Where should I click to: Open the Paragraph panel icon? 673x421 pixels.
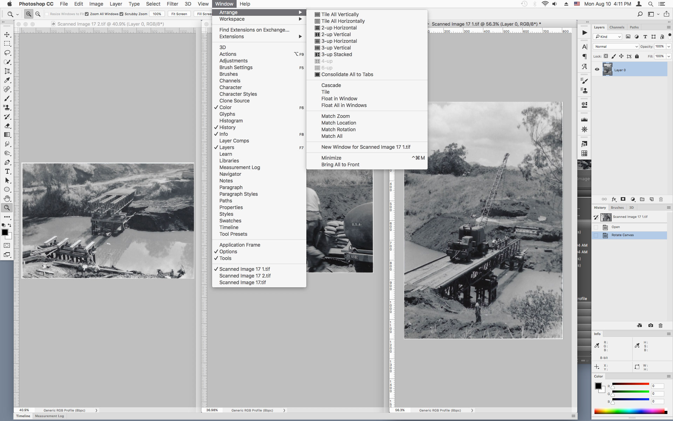[x=584, y=56]
